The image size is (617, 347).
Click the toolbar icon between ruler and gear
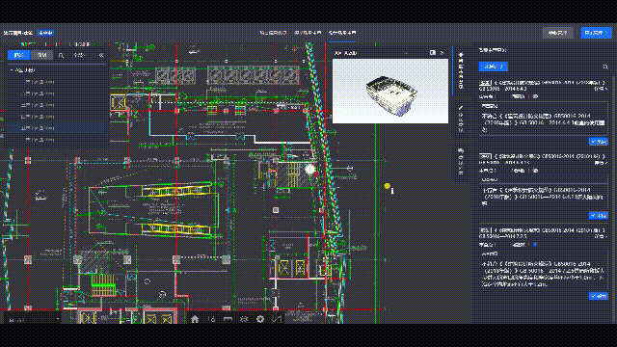coord(244,319)
